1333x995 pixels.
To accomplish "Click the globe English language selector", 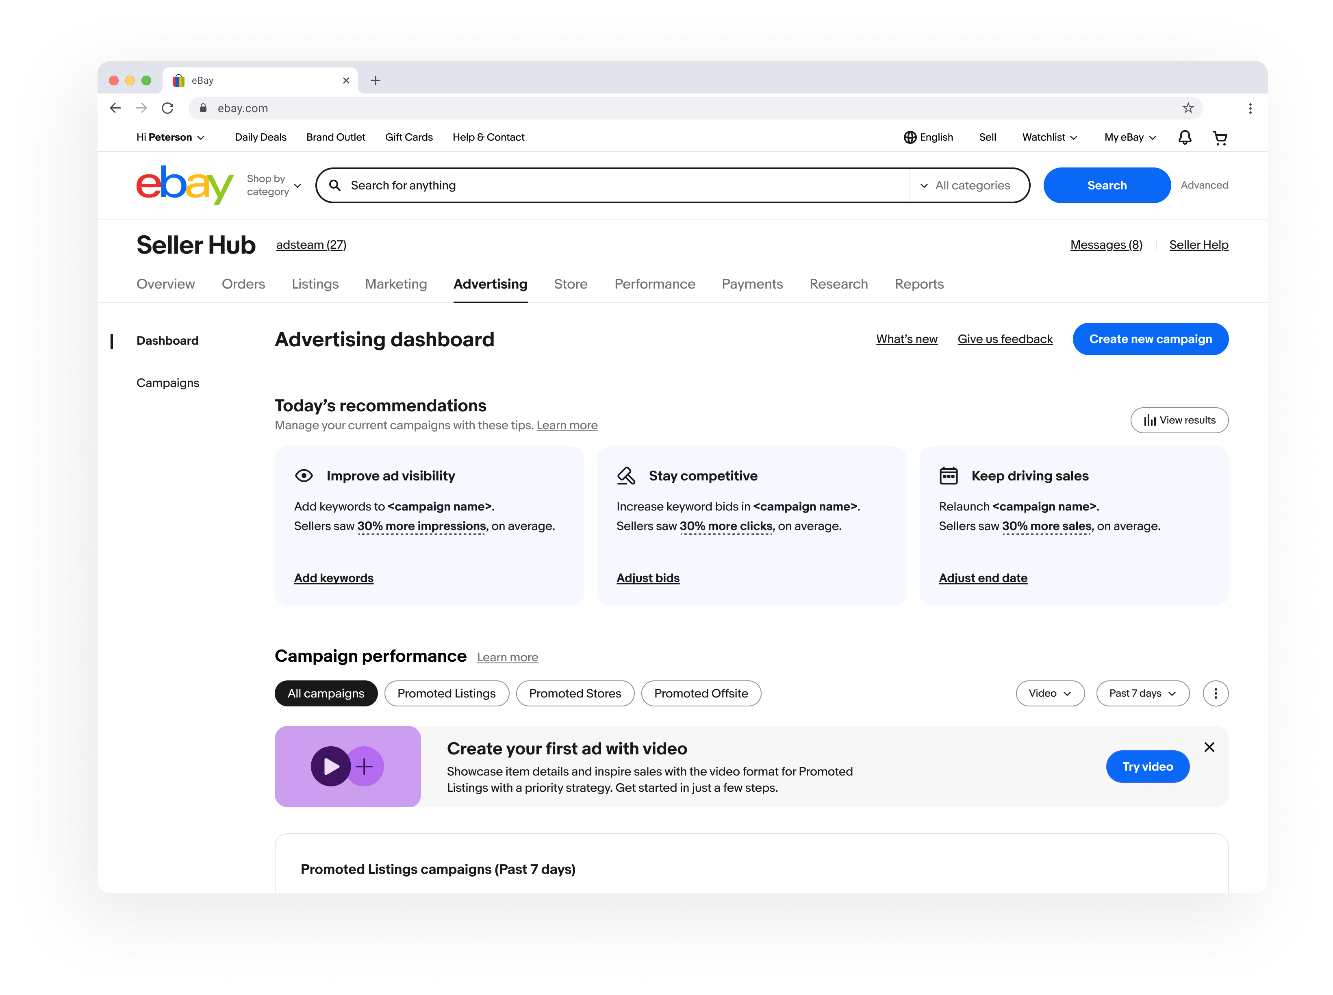I will (928, 137).
